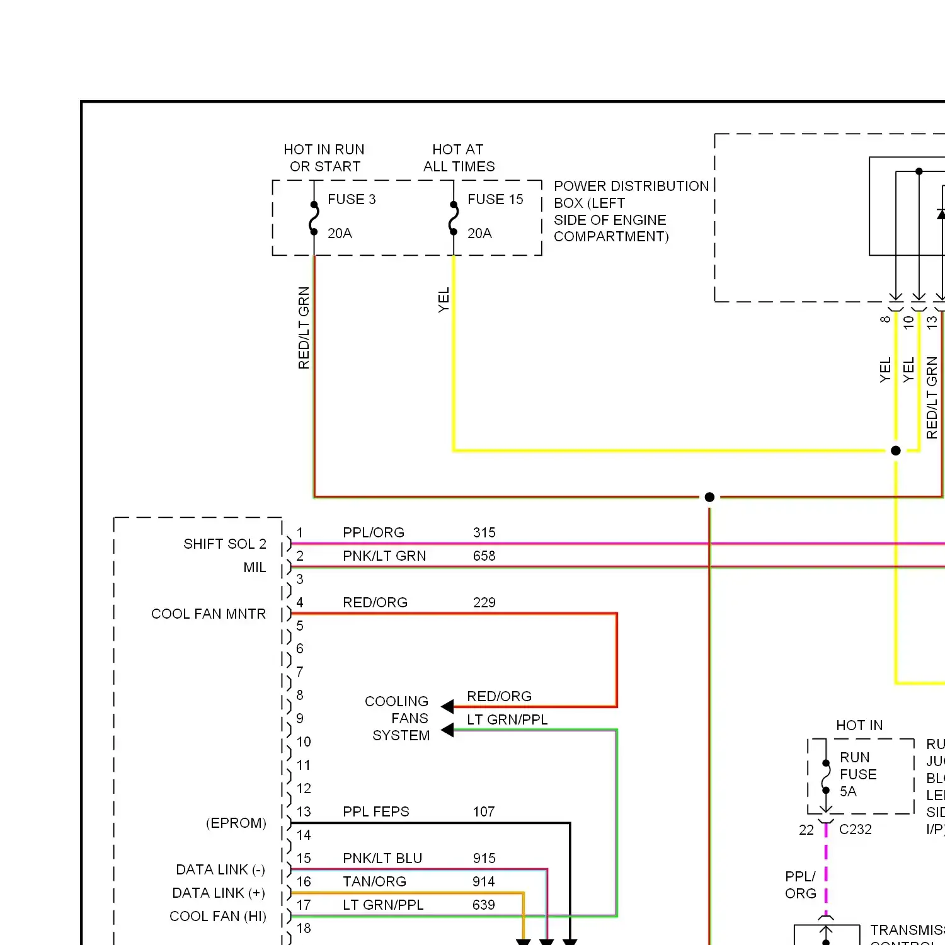Click the POWER DISTRIBUTION BOX description
Viewport: 945px width, 945px height.
[x=631, y=212]
